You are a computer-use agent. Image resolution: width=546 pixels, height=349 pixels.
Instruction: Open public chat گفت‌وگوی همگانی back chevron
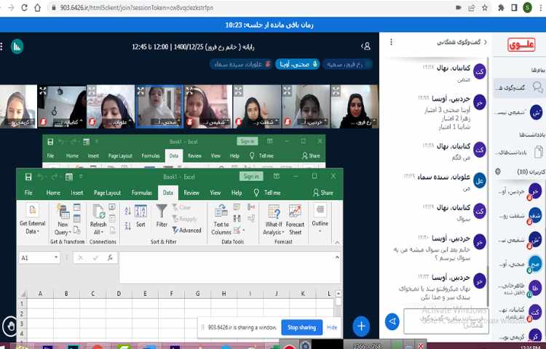[485, 42]
